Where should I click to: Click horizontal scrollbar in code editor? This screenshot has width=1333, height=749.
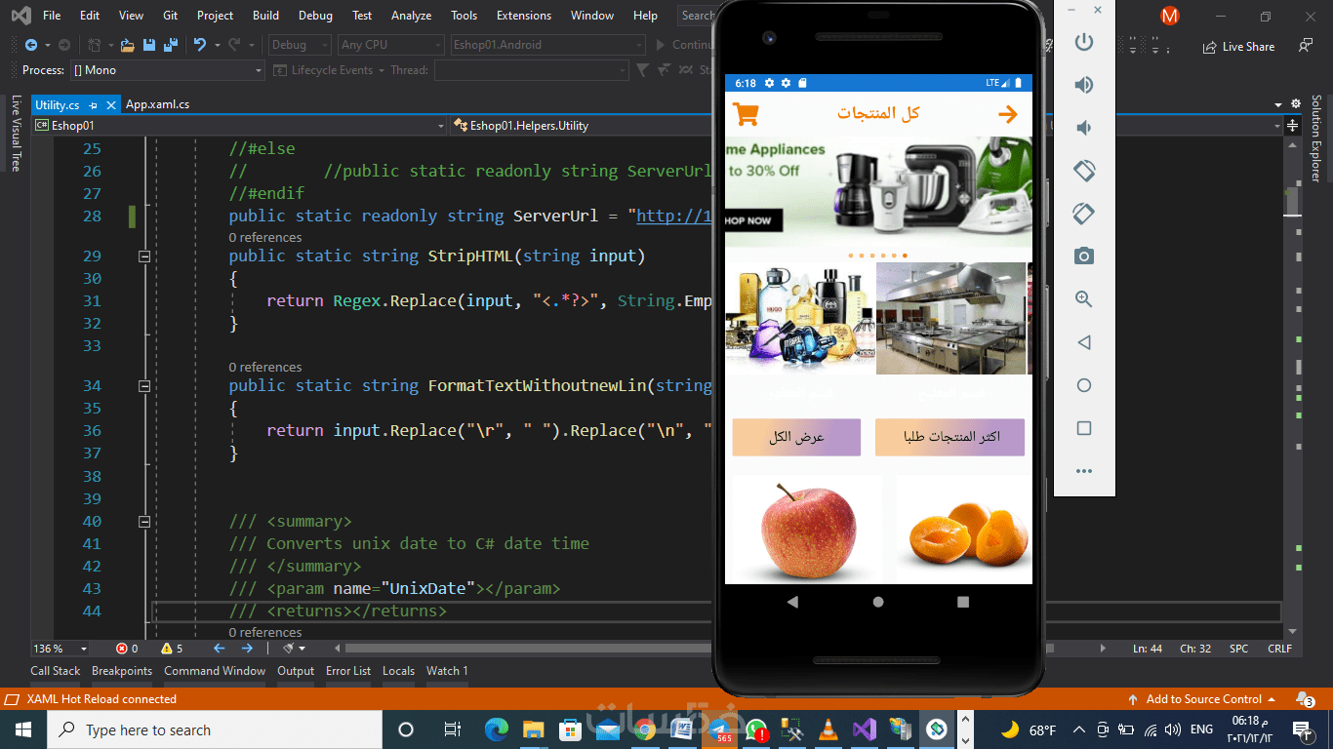[701, 649]
